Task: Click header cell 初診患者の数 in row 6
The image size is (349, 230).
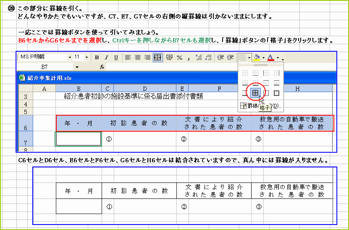Action: coord(139,123)
